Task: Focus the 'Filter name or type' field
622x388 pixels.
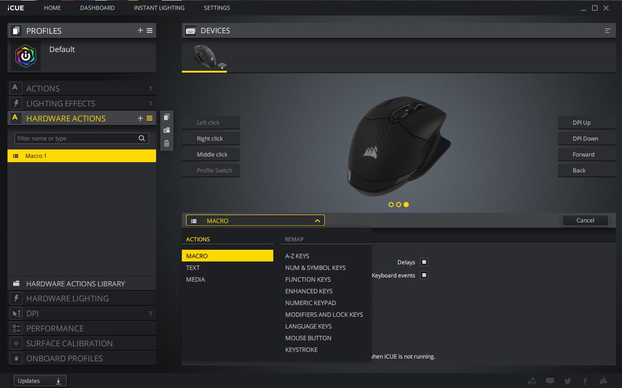Action: 82,138
